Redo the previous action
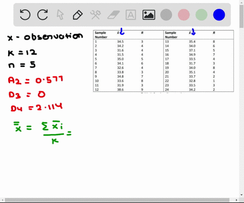 [x=43, y=15]
